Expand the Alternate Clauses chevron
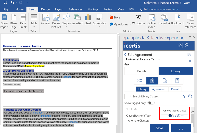 pos(184,121)
